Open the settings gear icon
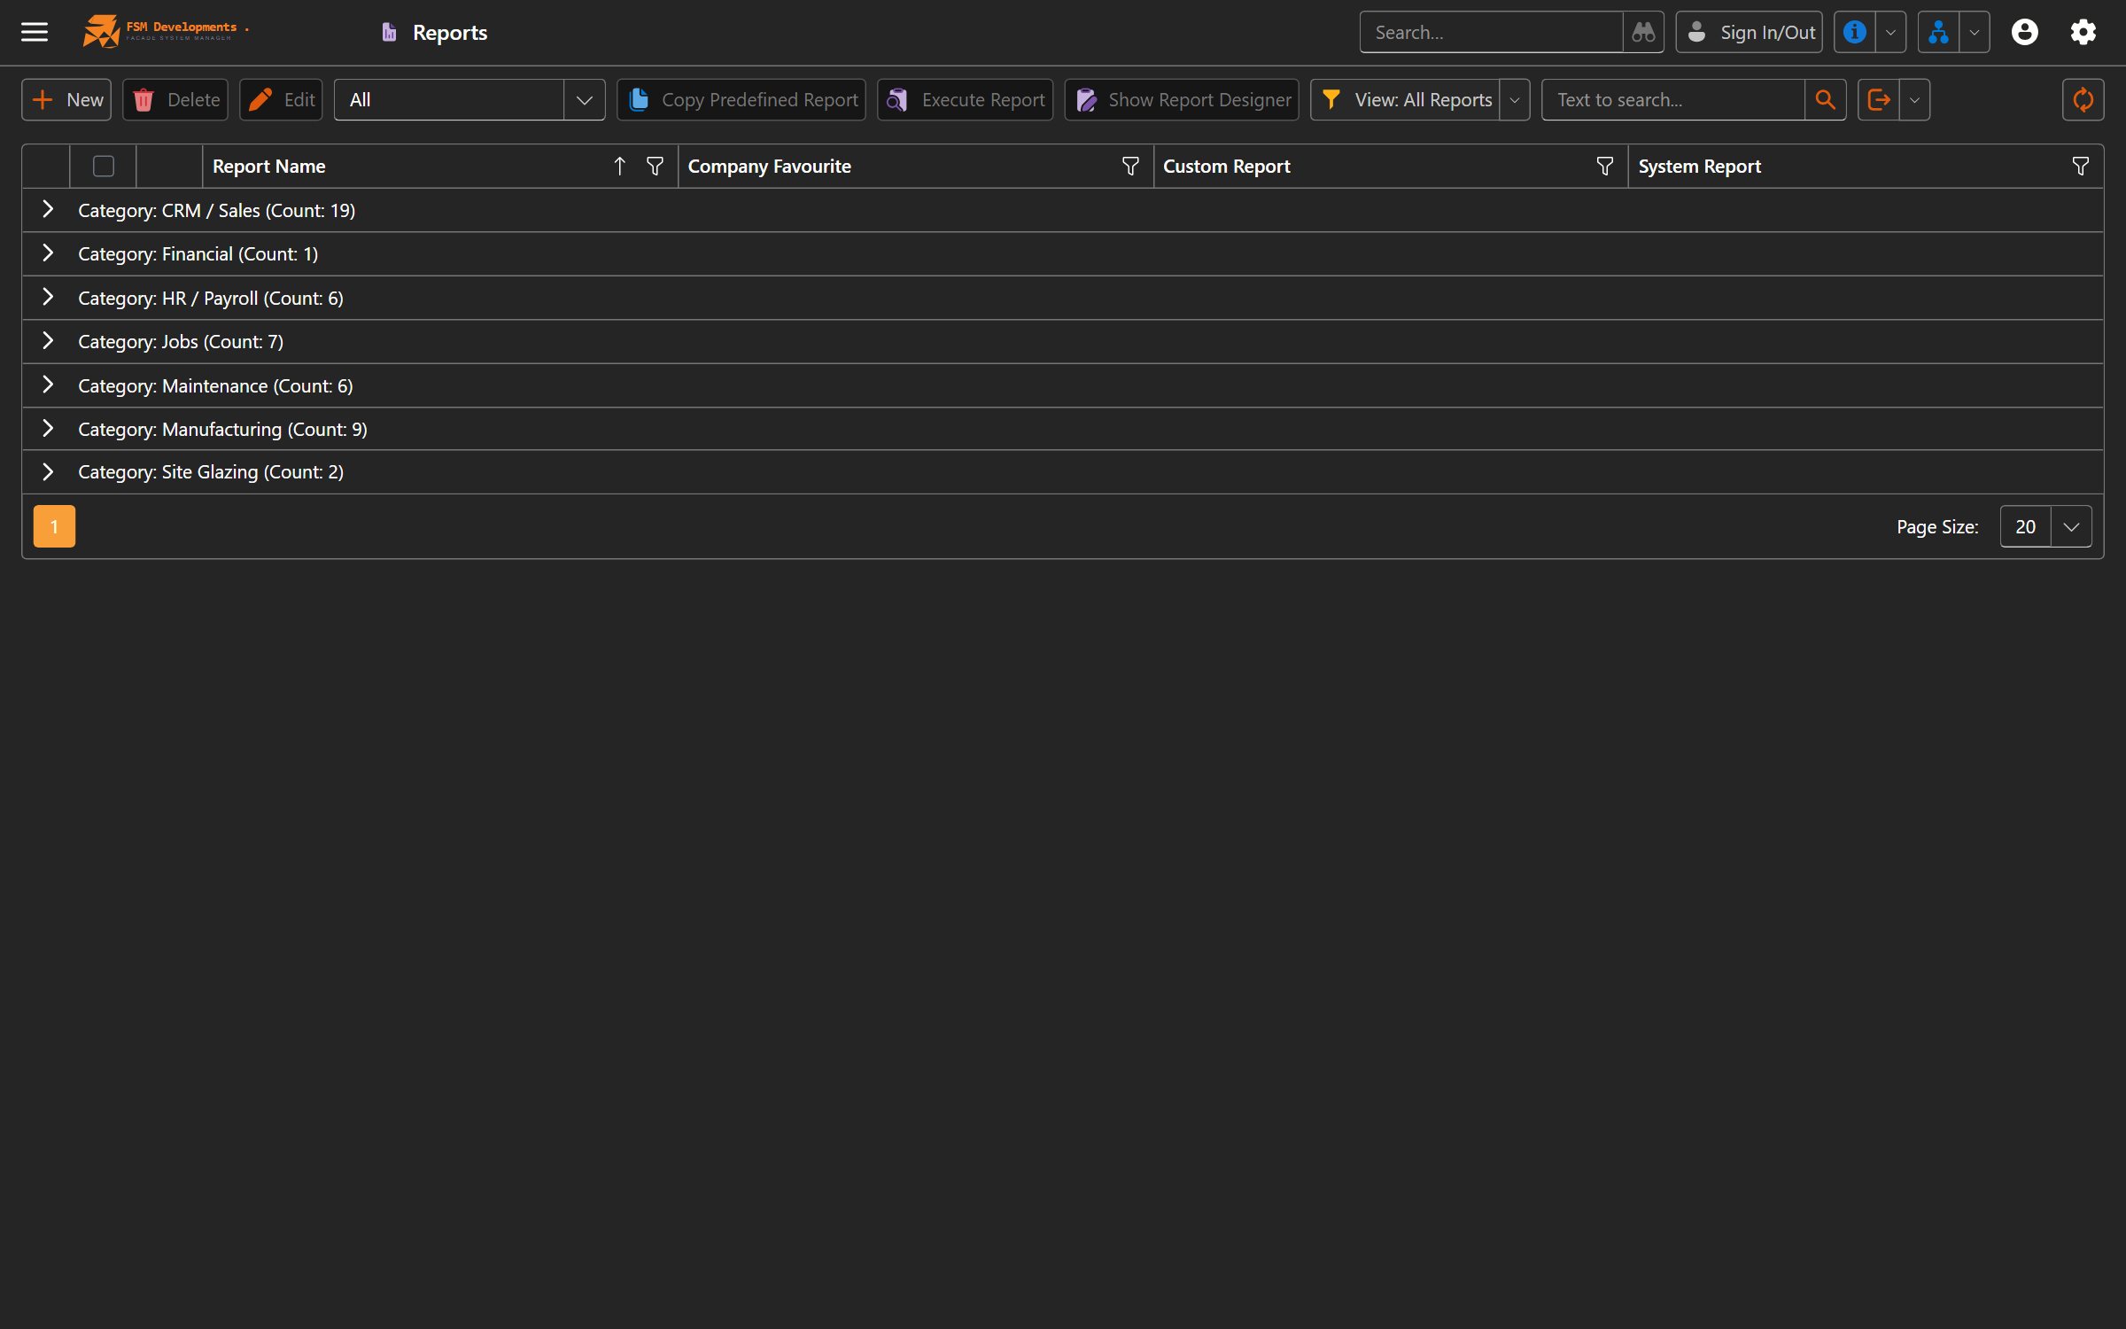 pyautogui.click(x=2083, y=33)
